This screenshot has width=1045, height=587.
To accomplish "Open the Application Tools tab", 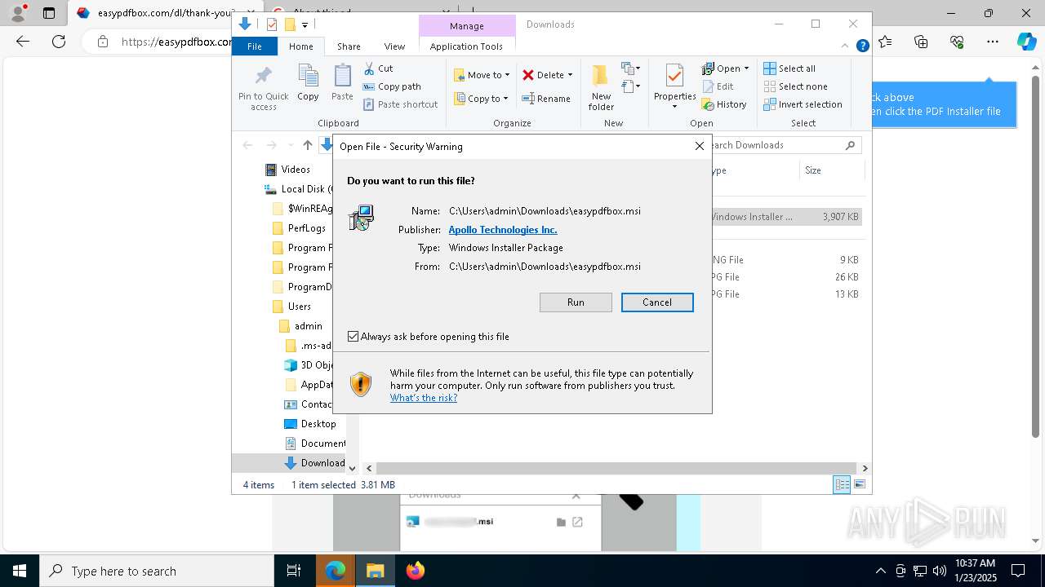I will tap(466, 46).
